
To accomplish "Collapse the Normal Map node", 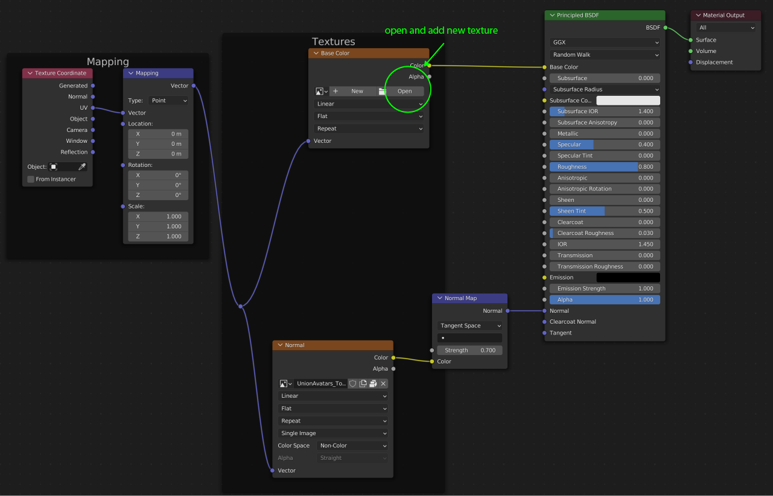I will (439, 298).
